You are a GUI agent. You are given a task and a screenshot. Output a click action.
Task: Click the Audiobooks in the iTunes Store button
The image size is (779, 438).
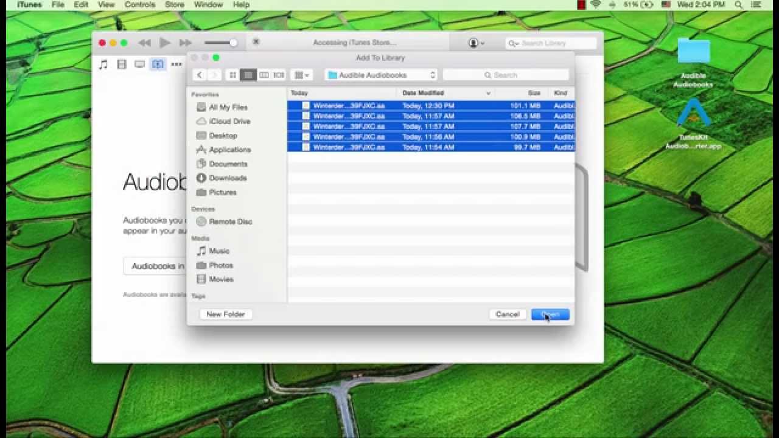coord(155,266)
